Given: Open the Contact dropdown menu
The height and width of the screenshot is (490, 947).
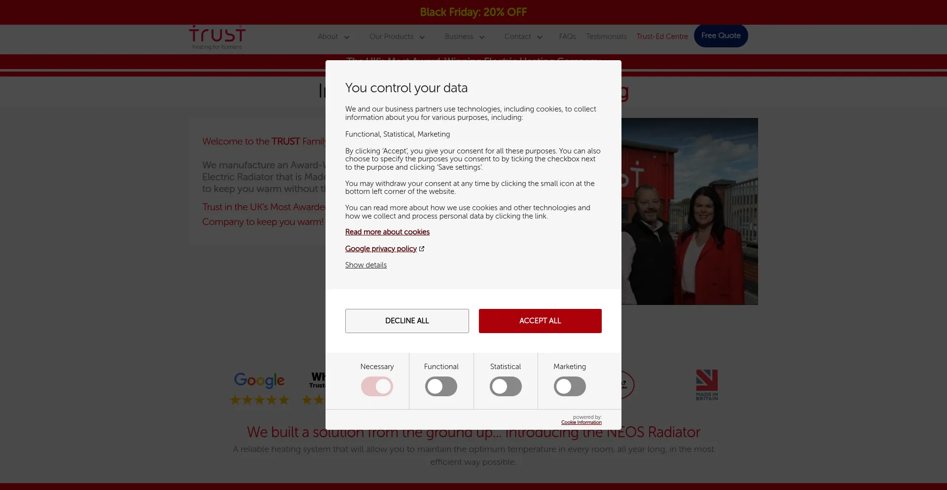Looking at the screenshot, I should point(523,37).
